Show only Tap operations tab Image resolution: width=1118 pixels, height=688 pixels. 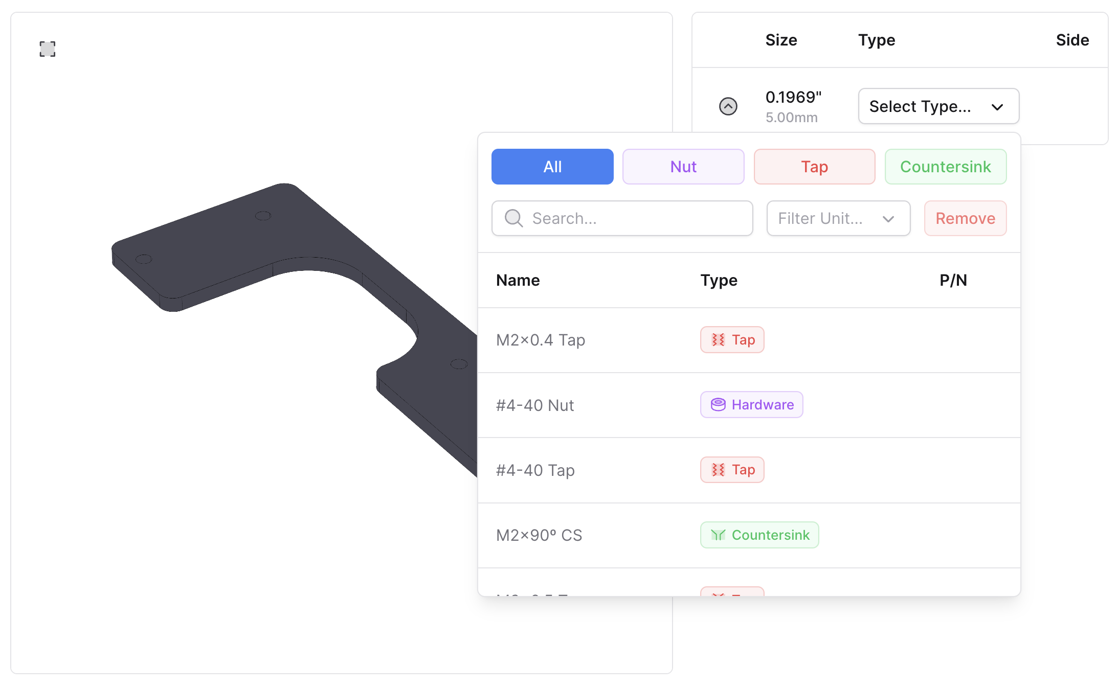[x=814, y=167]
